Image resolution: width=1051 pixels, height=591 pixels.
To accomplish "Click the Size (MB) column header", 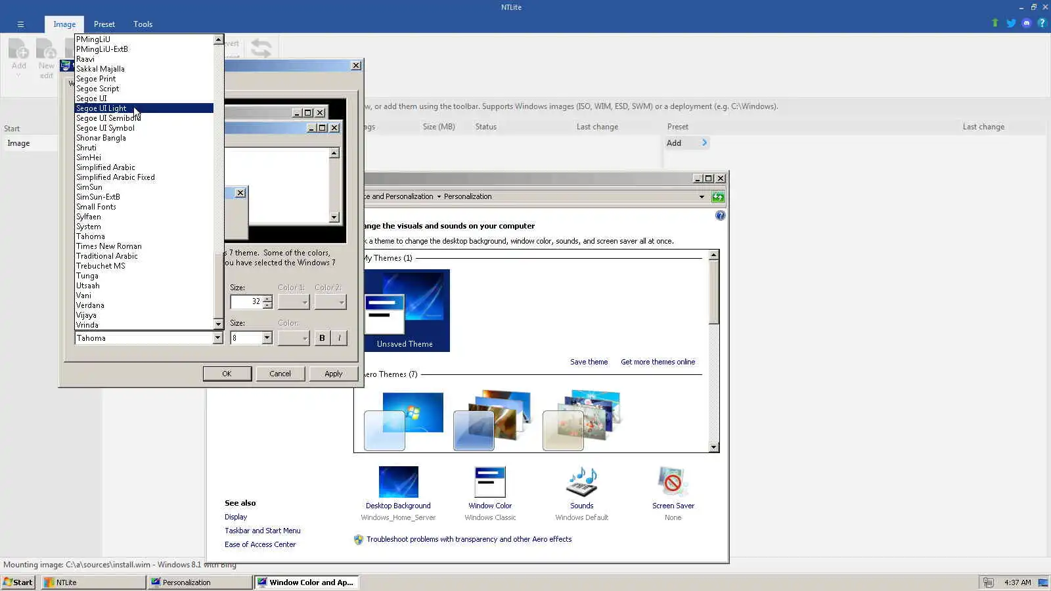I will click(x=439, y=127).
